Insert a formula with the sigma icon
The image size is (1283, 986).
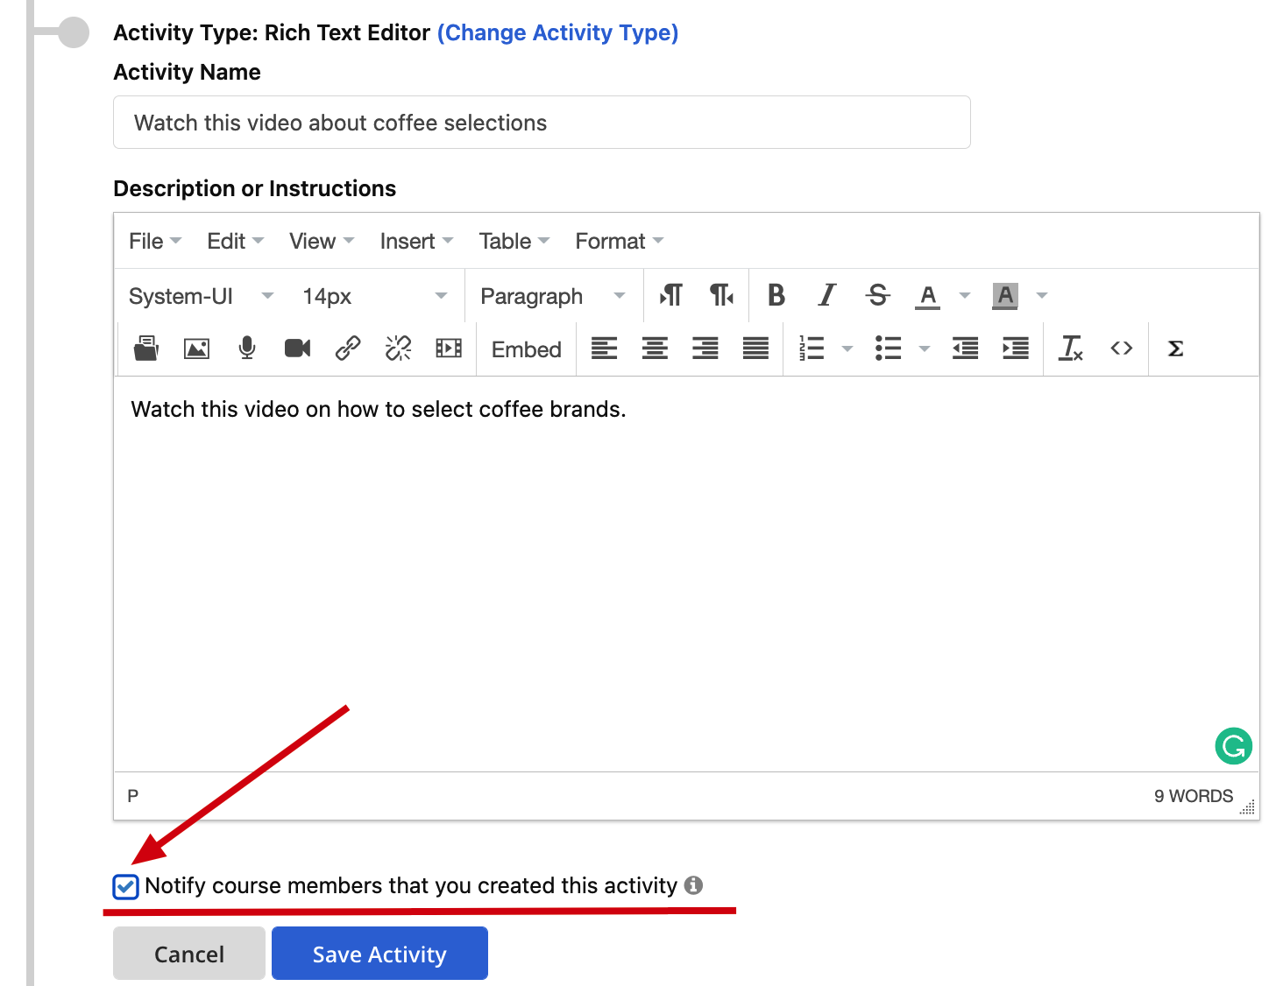(x=1176, y=349)
